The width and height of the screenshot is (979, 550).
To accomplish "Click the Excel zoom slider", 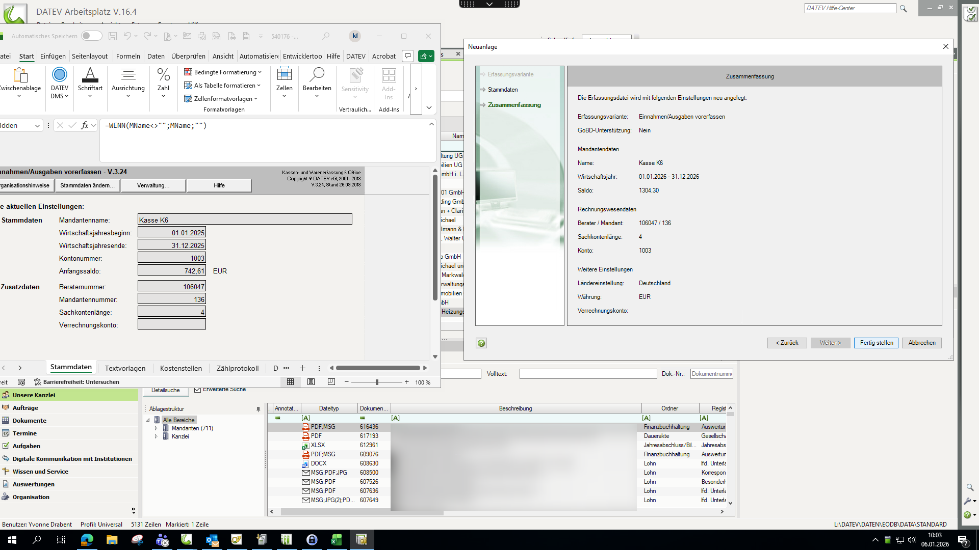I will coord(377,382).
